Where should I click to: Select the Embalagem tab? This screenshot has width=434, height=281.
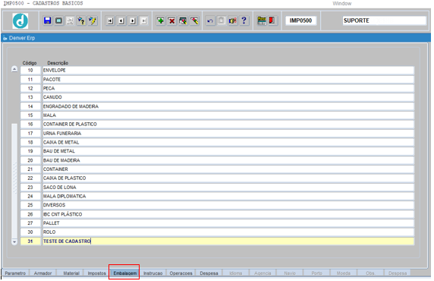[x=125, y=273]
